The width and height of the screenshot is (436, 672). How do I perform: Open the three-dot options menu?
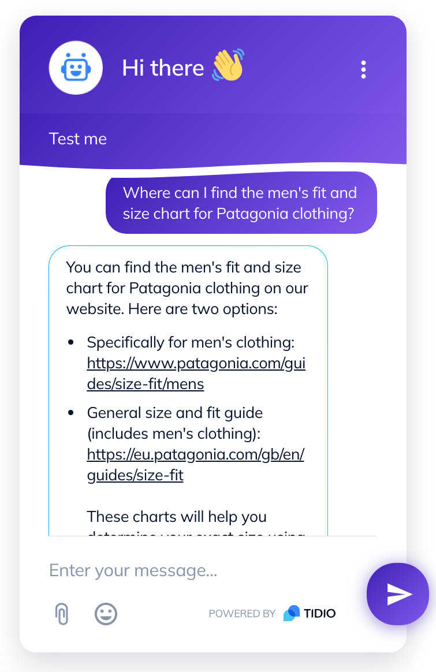point(363,69)
